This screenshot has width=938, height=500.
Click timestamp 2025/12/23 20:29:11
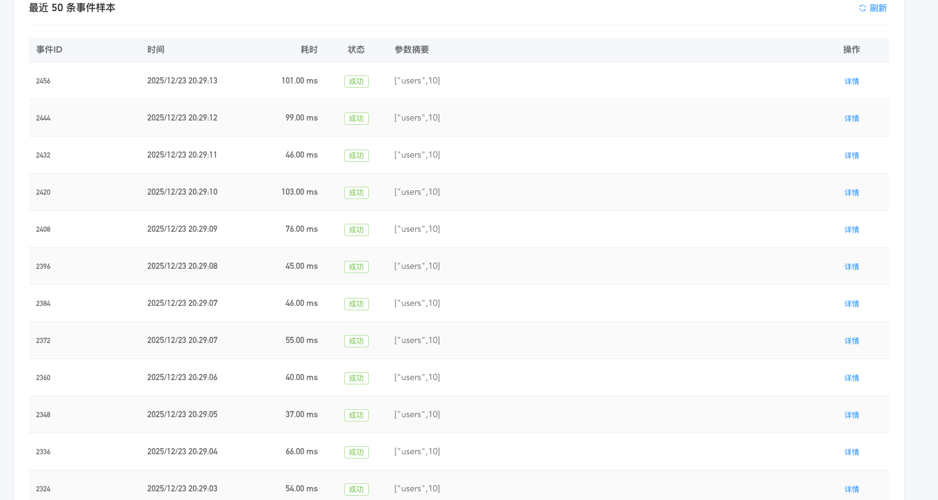[x=182, y=155]
